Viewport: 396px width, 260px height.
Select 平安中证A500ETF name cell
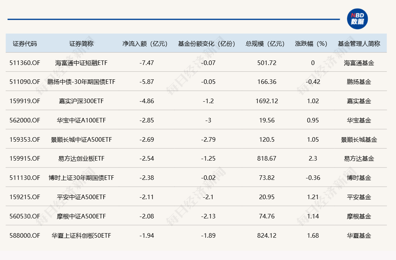pyautogui.click(x=81, y=197)
